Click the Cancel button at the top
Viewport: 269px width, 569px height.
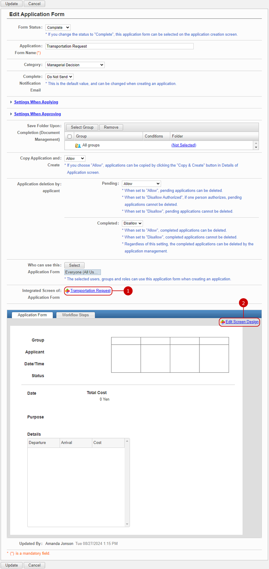coord(34,4)
